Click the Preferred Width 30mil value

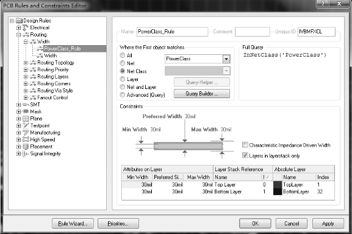(190, 116)
